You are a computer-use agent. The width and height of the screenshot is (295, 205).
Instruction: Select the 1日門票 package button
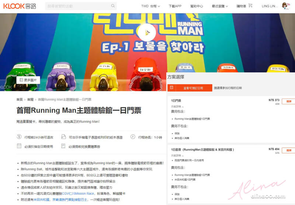289,101
